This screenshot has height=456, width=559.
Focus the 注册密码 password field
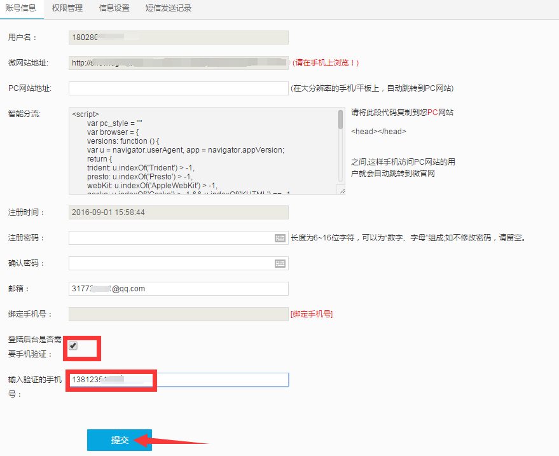point(170,238)
